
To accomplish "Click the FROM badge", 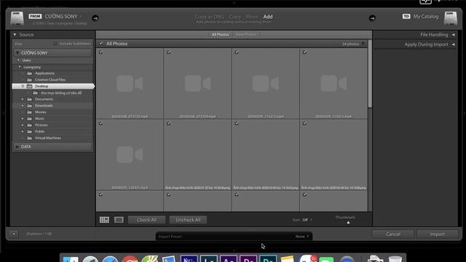I will (35, 16).
